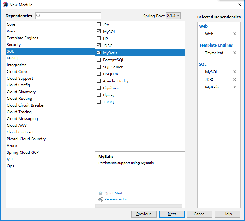Select the SQL category

click(x=50, y=51)
